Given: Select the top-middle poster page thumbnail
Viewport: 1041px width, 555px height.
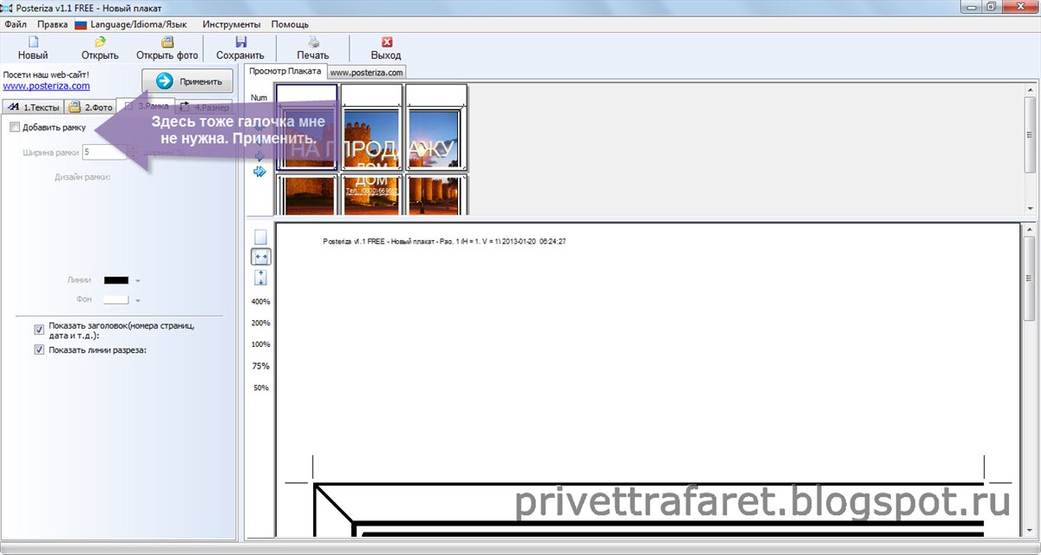Looking at the screenshot, I should [x=371, y=127].
